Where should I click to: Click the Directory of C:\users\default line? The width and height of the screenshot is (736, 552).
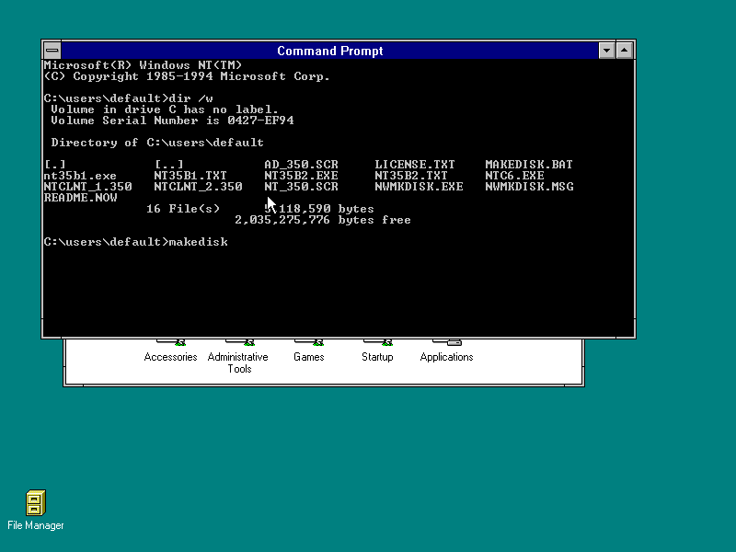click(x=157, y=143)
